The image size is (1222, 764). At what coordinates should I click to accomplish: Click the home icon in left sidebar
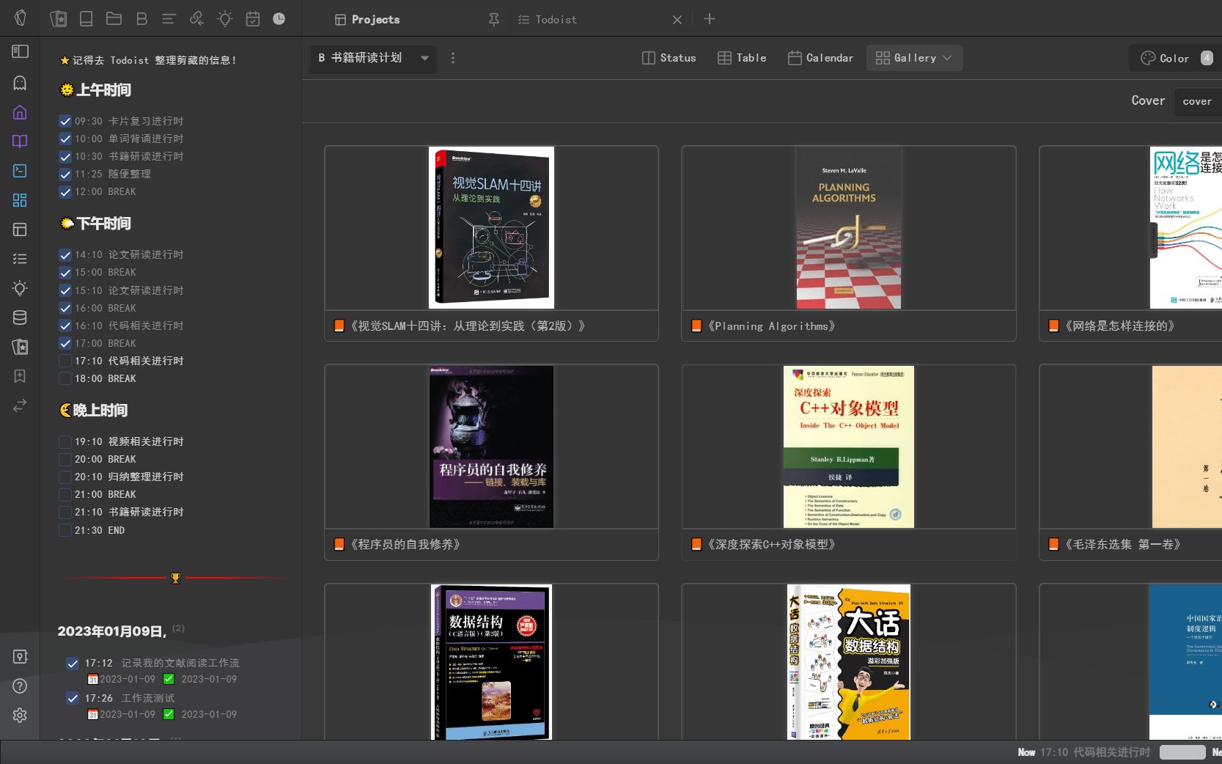click(x=20, y=112)
